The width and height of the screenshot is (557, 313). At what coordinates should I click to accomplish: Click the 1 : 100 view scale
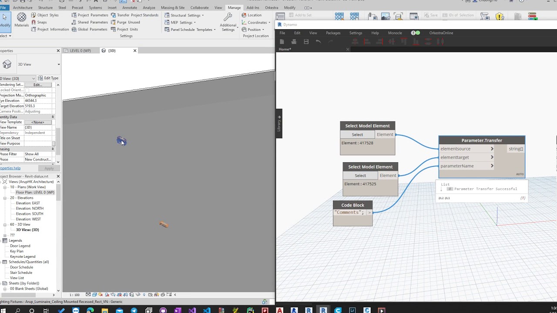pyautogui.click(x=75, y=295)
